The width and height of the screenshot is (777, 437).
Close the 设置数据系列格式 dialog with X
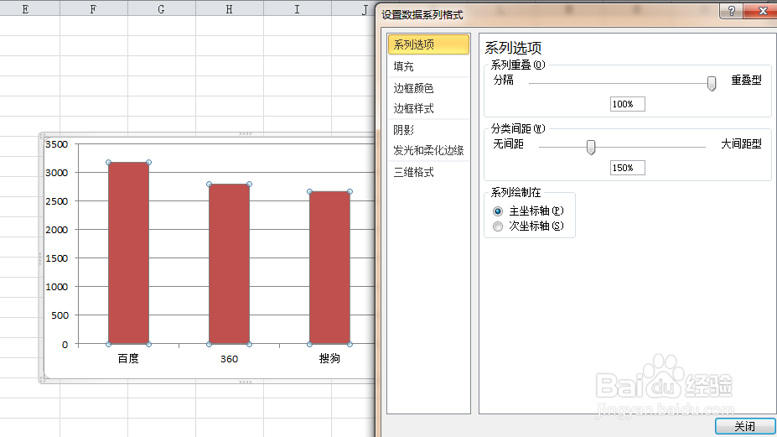[763, 11]
